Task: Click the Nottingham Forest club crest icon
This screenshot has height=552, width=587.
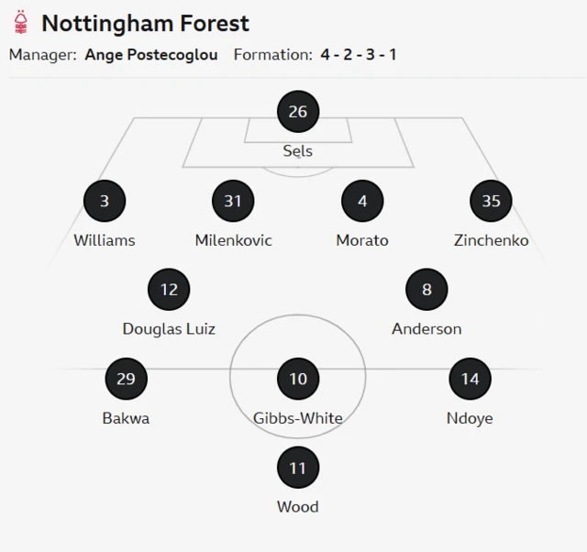Action: [x=21, y=23]
